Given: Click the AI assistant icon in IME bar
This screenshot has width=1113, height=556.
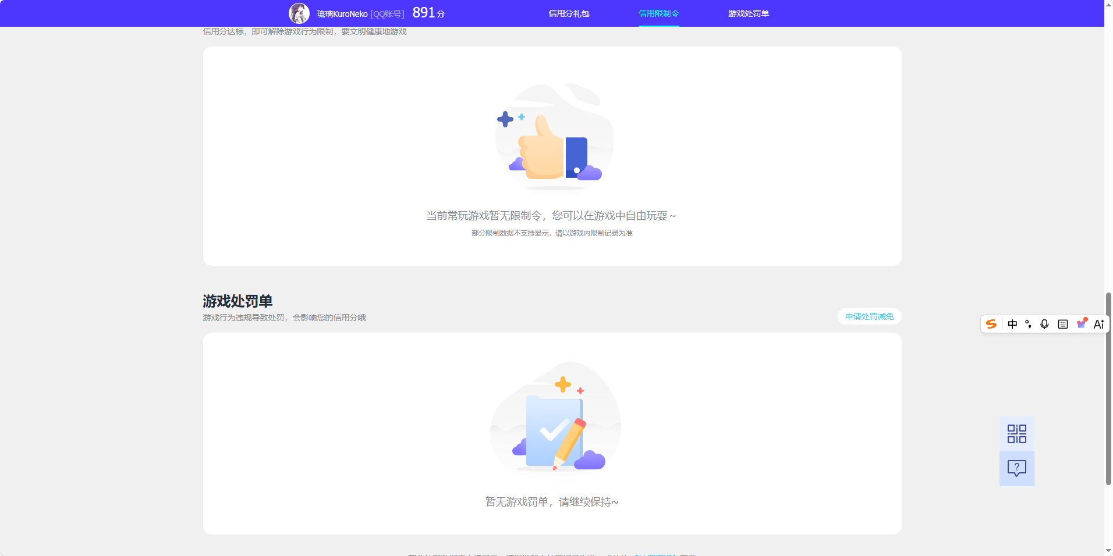Looking at the screenshot, I should (1098, 324).
